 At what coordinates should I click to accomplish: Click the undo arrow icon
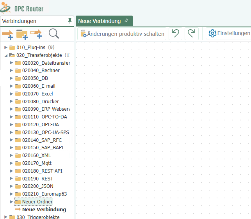[x=176, y=34]
